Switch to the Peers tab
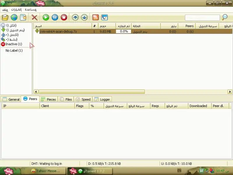 [30, 99]
